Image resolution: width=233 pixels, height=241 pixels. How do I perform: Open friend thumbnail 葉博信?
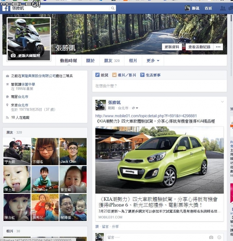click(73, 207)
